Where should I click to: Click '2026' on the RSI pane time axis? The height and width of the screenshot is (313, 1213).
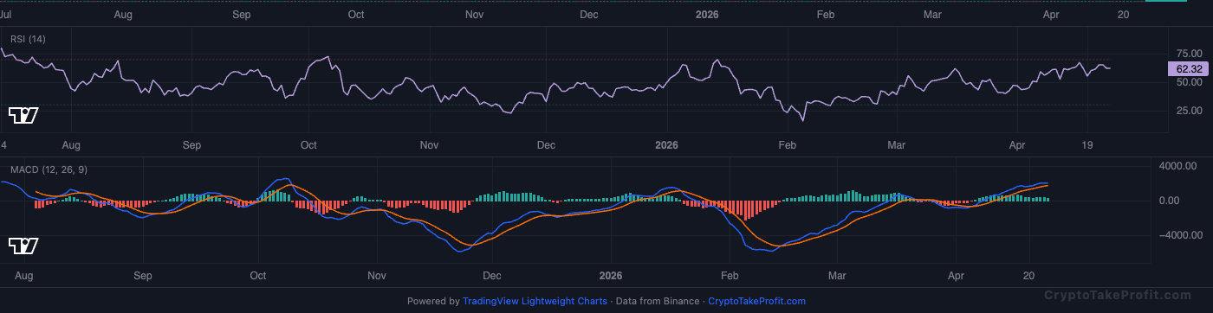point(665,145)
